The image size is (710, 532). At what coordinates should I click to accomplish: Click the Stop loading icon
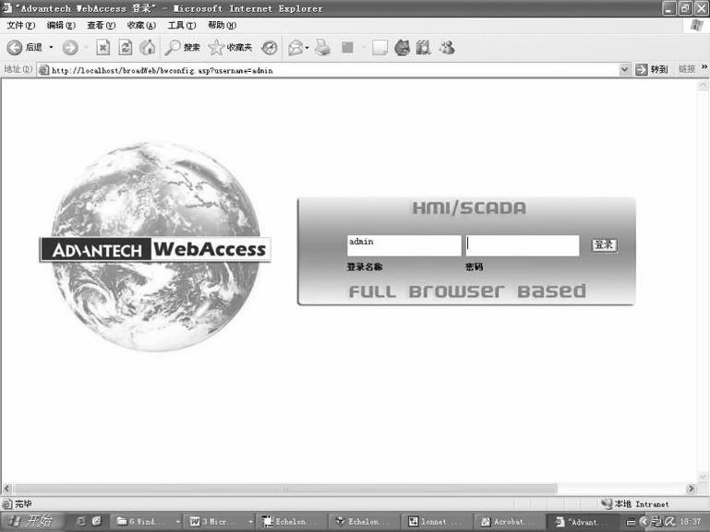pos(103,47)
